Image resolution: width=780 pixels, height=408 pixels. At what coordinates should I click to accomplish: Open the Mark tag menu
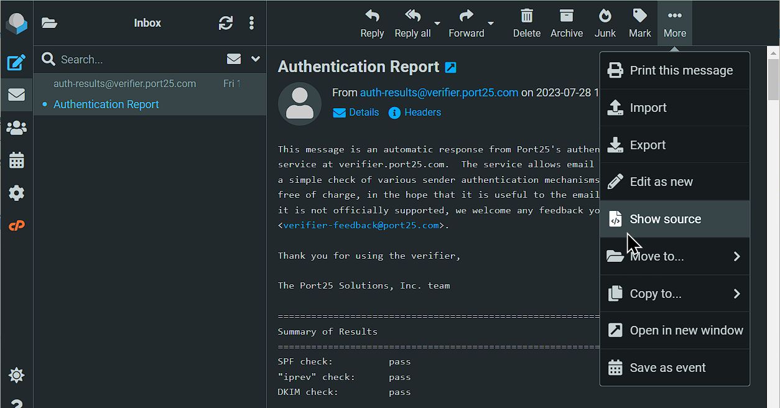[x=639, y=23]
